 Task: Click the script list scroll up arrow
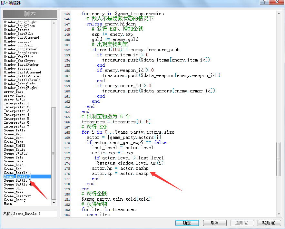(x=54, y=23)
